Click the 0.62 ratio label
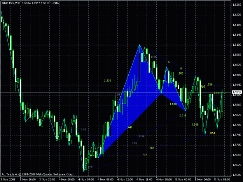This screenshot has height=182, width=243. coord(83,130)
